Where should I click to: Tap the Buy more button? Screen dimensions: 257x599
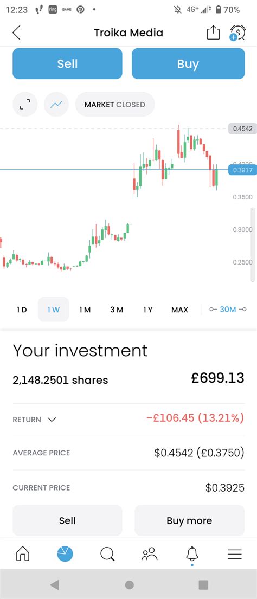(189, 520)
